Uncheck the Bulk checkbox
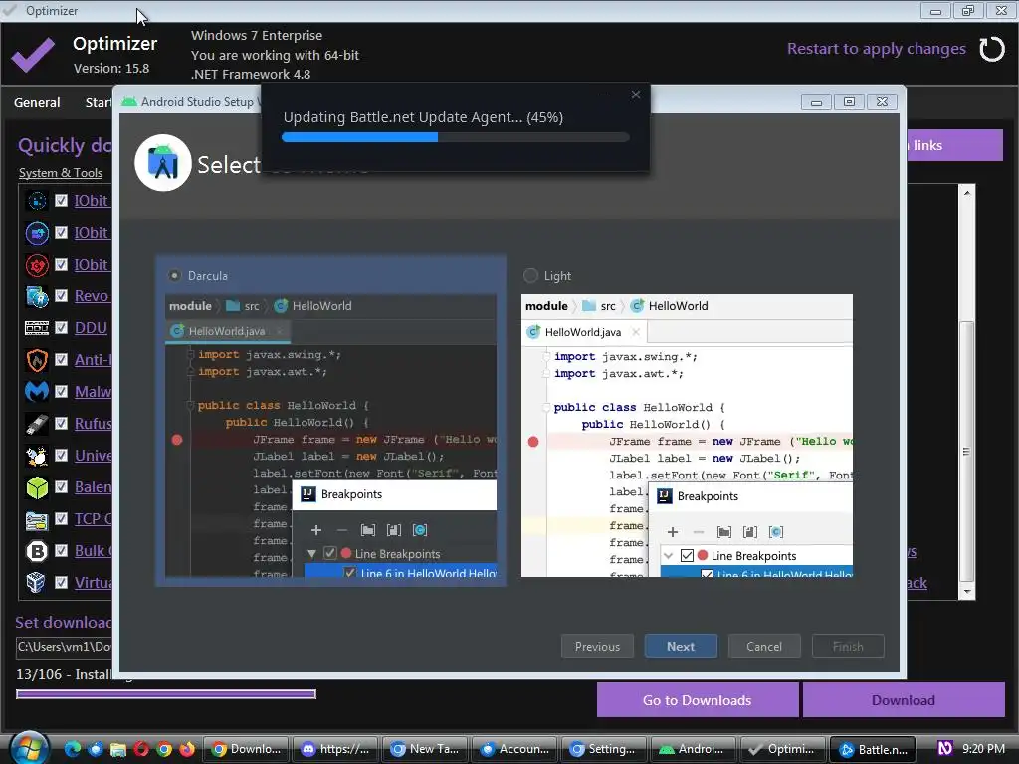Screen dimensions: 1019x764 [61, 550]
